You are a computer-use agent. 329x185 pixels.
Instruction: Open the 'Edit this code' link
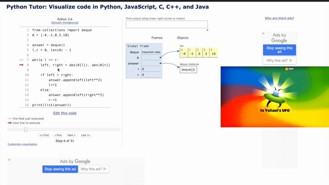click(65, 113)
